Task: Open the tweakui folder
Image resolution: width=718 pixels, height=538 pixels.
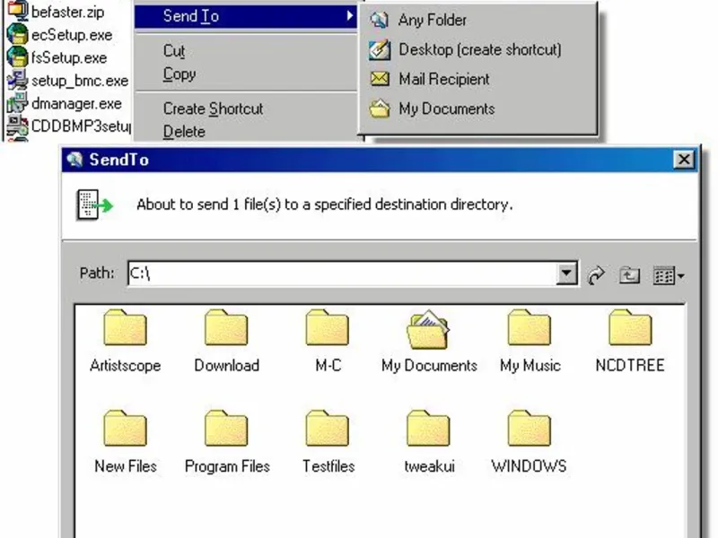Action: pos(429,442)
